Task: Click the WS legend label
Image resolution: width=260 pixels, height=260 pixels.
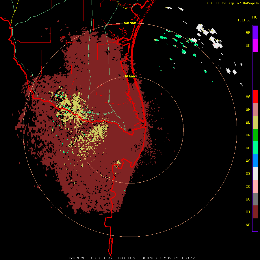Action: [248, 161]
